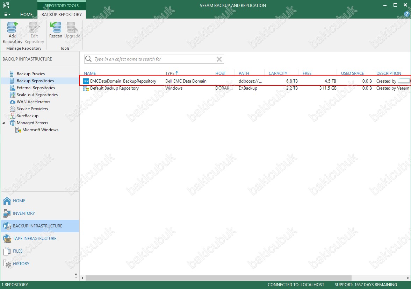Collapse the Managed Servers node arrow
The height and width of the screenshot is (289, 411).
click(3, 123)
